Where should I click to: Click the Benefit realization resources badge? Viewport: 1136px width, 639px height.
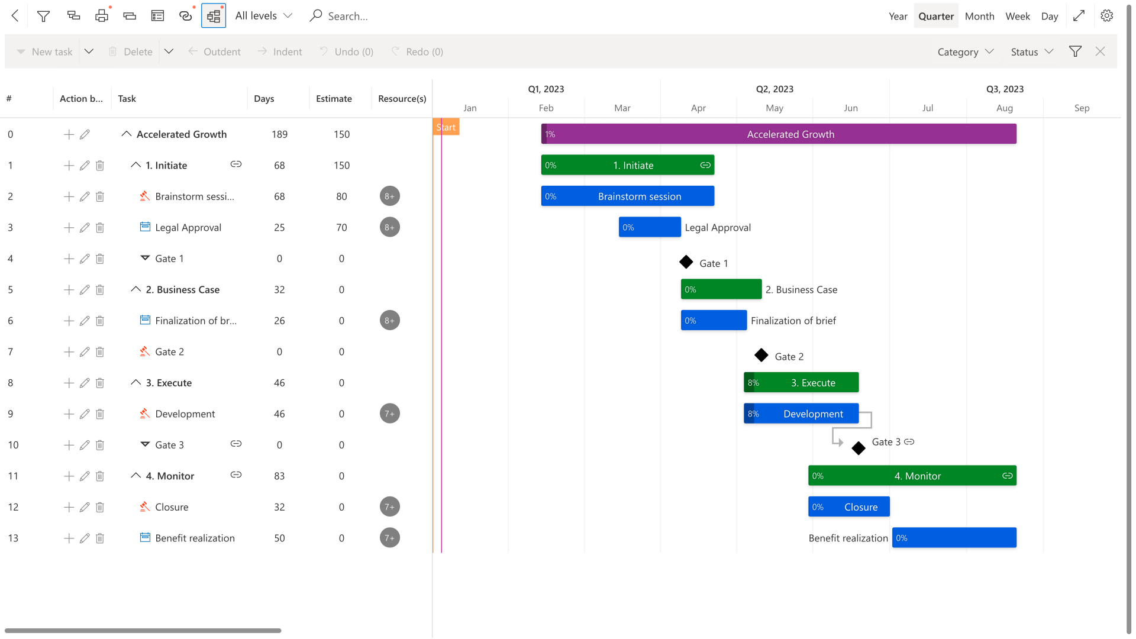[390, 538]
